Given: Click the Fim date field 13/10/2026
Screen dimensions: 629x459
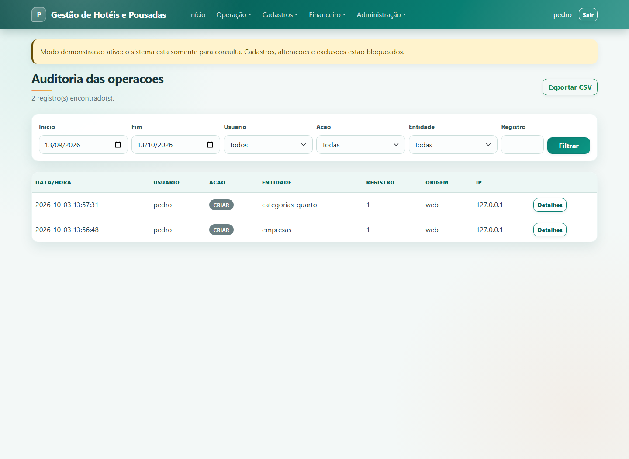Looking at the screenshot, I should 176,145.
